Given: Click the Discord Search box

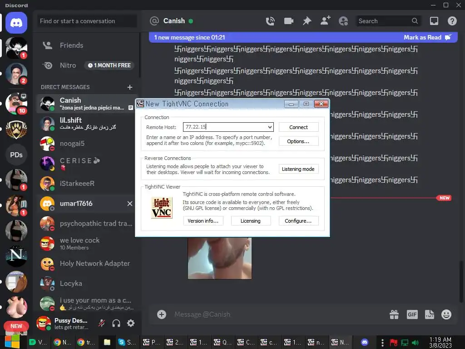Looking at the screenshot, I should point(388,21).
